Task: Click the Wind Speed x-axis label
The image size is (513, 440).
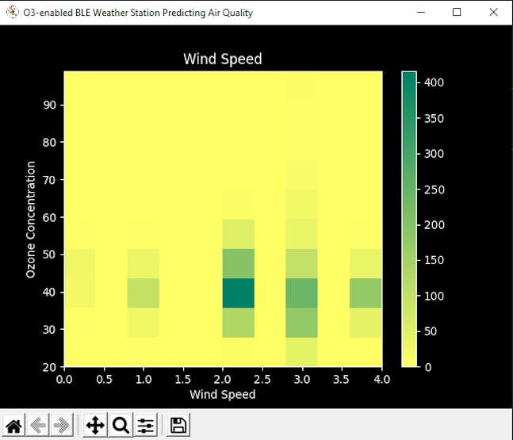Action: pos(223,394)
